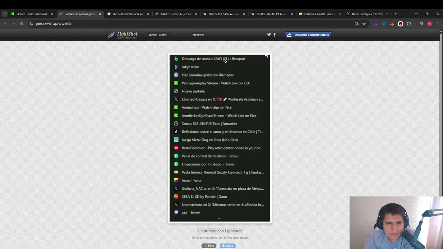This screenshot has height=249, width=443.
Task: Close the Perfume Oriental Rasasi tab
Action: coord(340,14)
